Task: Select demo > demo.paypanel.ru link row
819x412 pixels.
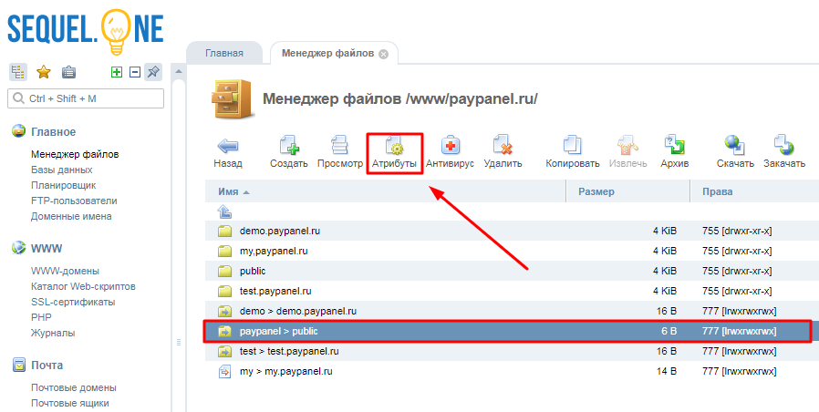Action: (x=512, y=311)
